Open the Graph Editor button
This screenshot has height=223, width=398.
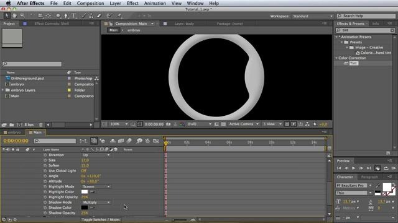(x=156, y=141)
